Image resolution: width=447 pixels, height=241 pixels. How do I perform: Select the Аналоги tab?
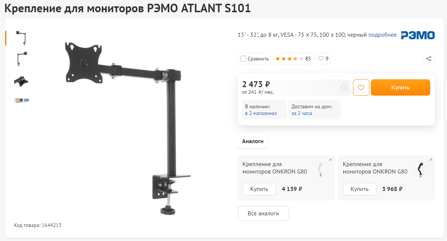pos(253,141)
